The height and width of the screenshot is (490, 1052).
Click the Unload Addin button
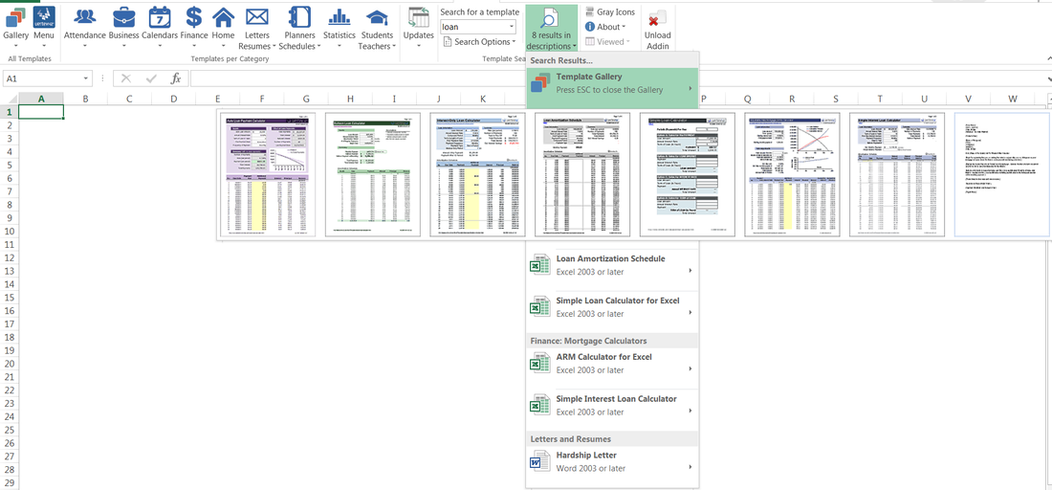click(658, 28)
